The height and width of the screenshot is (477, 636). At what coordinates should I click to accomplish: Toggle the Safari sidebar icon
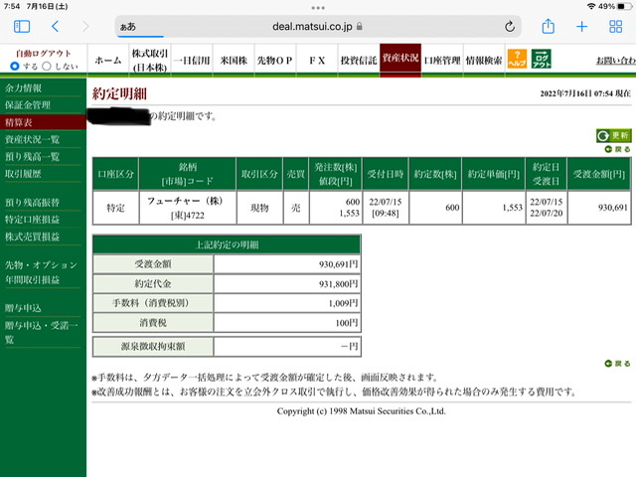(22, 27)
